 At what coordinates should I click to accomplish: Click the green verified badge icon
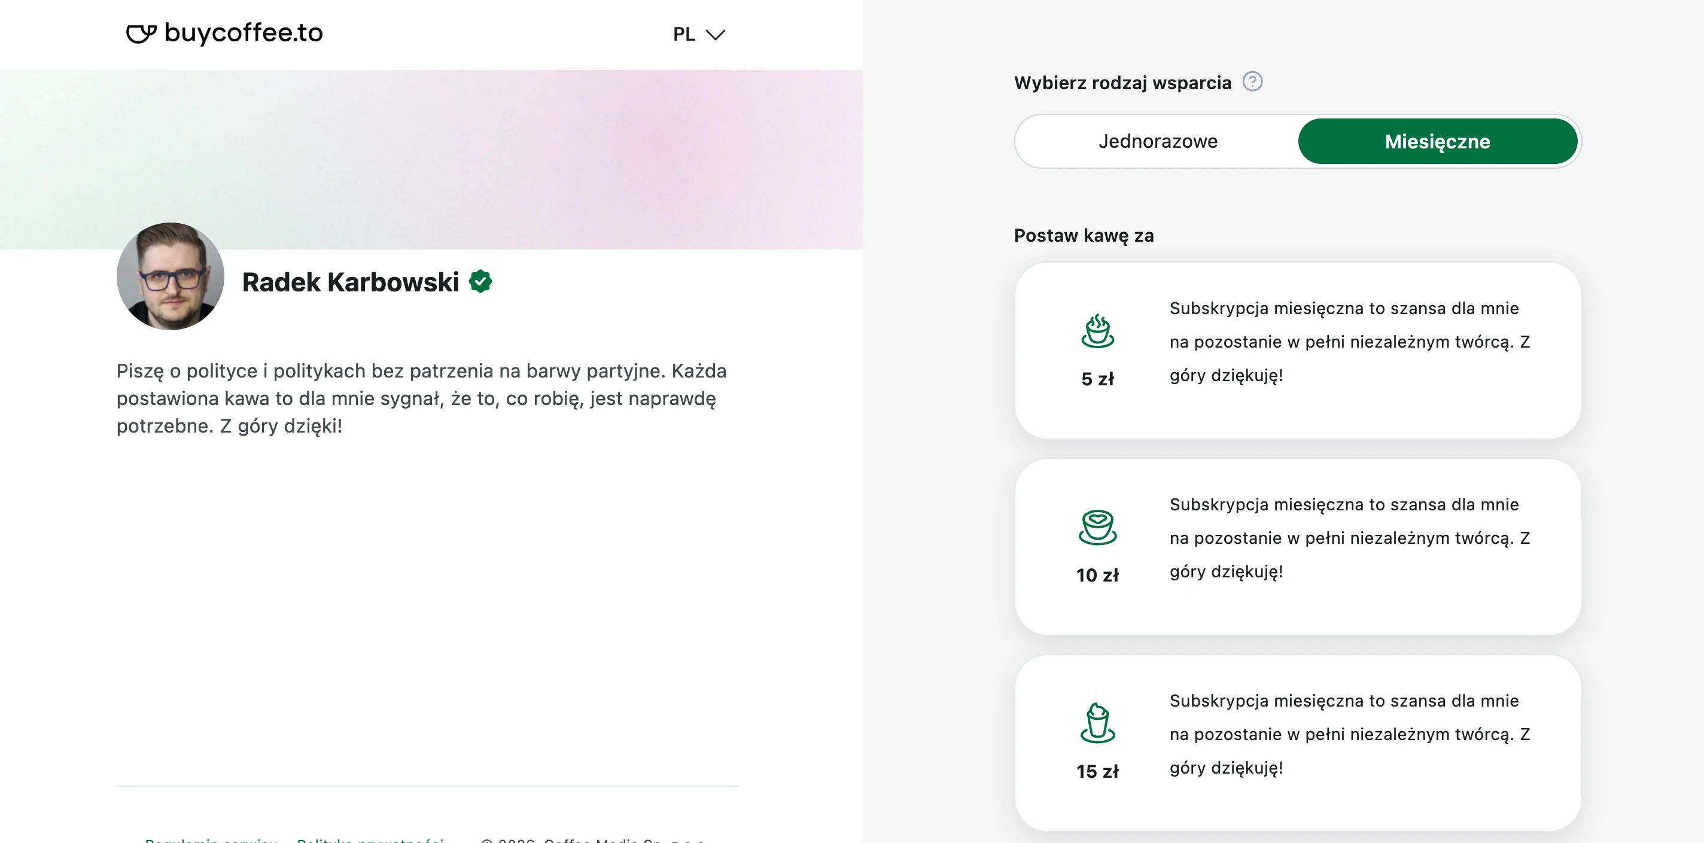point(480,281)
